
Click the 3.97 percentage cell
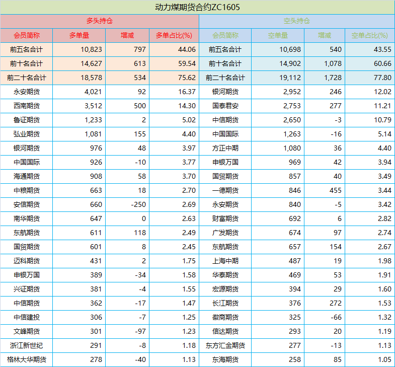point(189,148)
